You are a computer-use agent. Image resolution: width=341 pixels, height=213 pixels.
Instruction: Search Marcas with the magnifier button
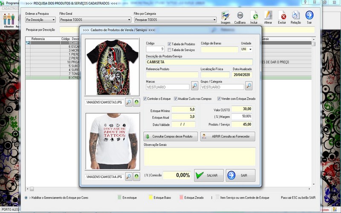194,86
